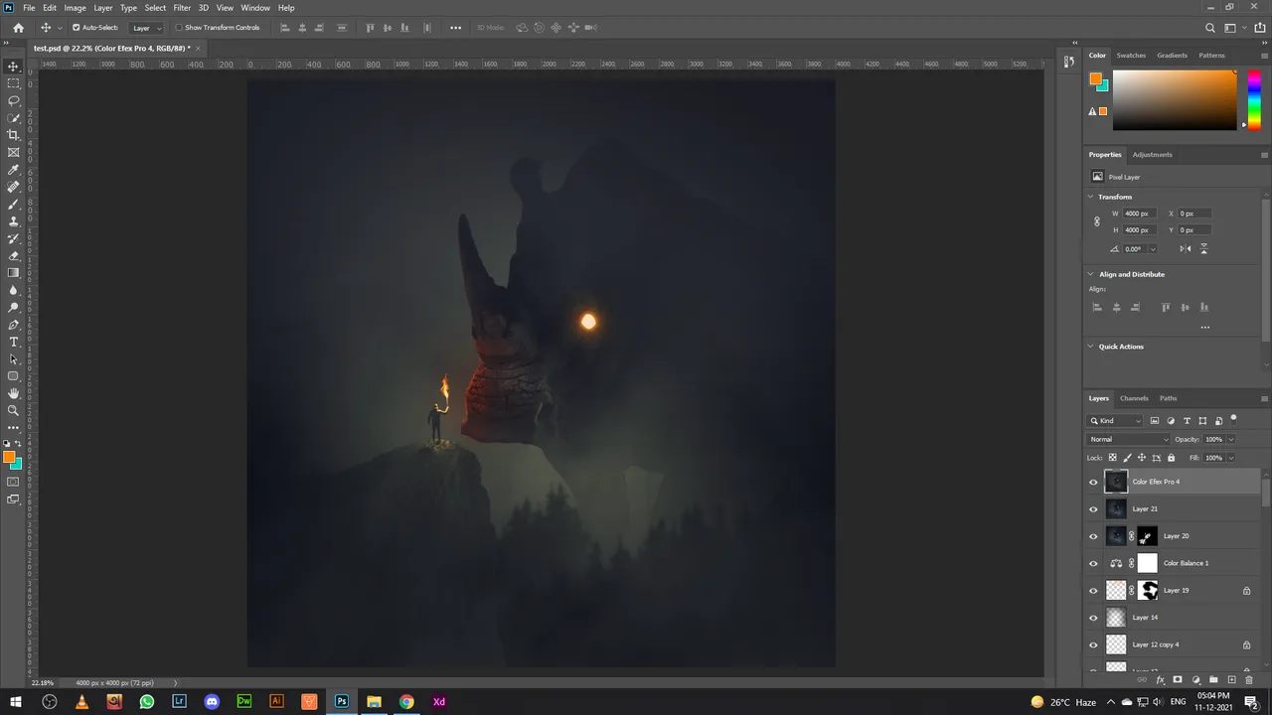This screenshot has width=1272, height=715.
Task: Select the Frame tool
Action: [13, 152]
